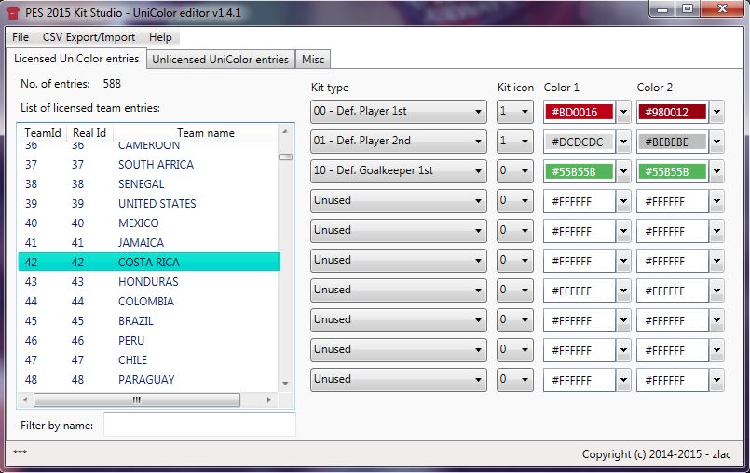Switch to Unlicensed UniColor entries tab
The image size is (750, 473).
220,60
